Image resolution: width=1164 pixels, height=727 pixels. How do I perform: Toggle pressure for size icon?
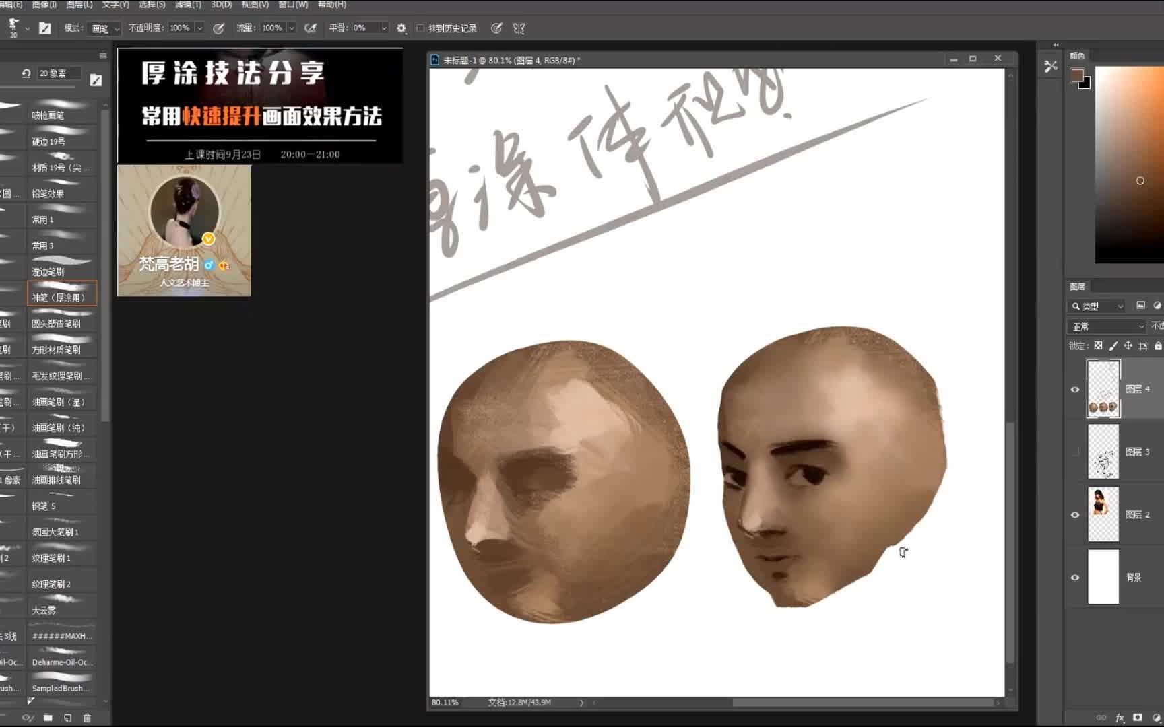coord(496,28)
